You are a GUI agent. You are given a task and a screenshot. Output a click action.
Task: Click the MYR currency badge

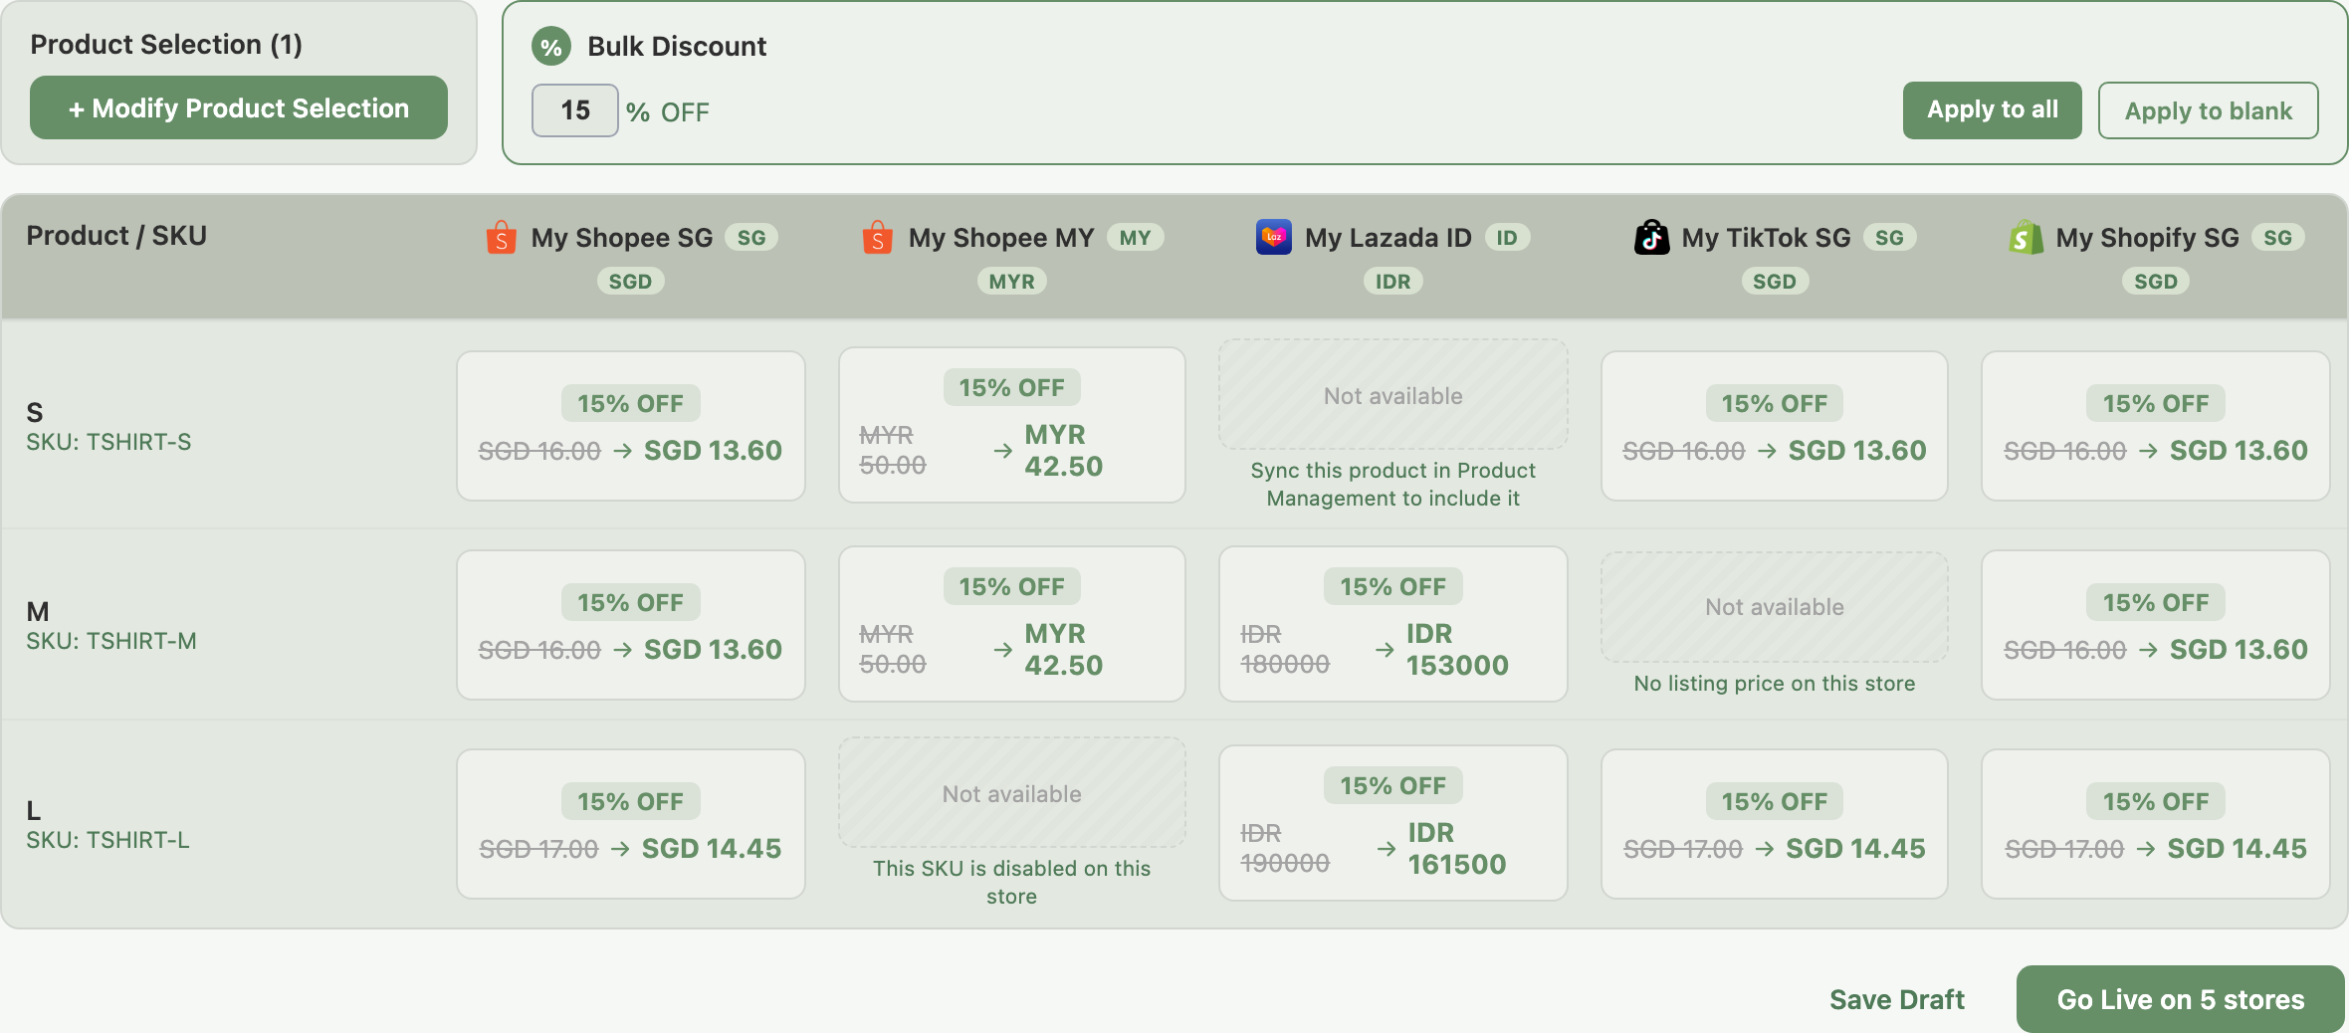pos(1012,282)
